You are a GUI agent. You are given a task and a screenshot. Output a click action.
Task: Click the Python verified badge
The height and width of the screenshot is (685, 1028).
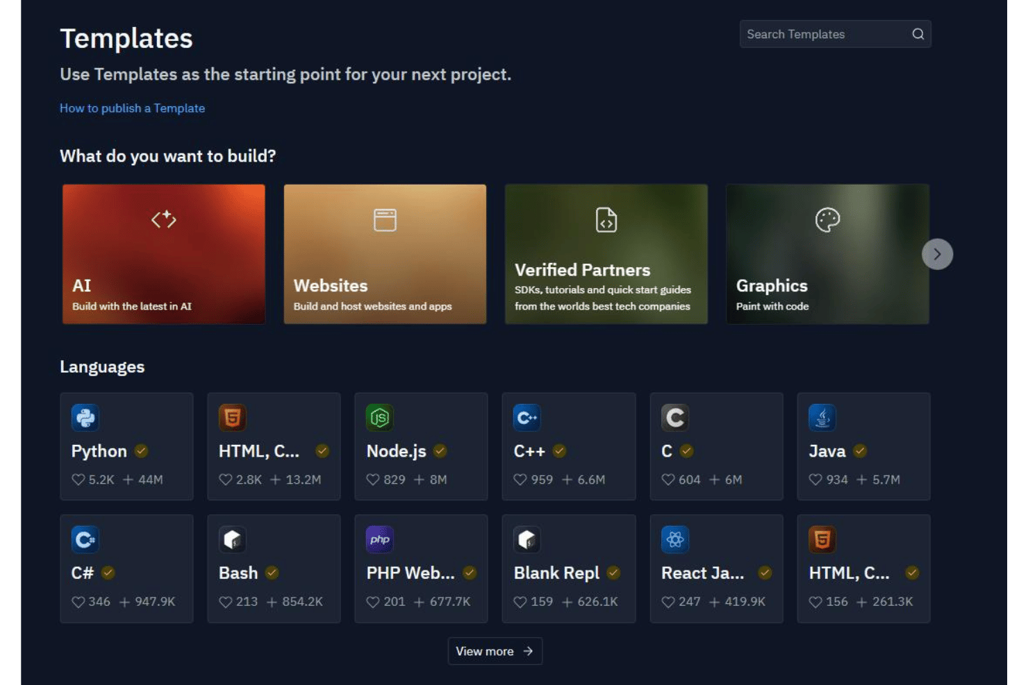(x=141, y=451)
